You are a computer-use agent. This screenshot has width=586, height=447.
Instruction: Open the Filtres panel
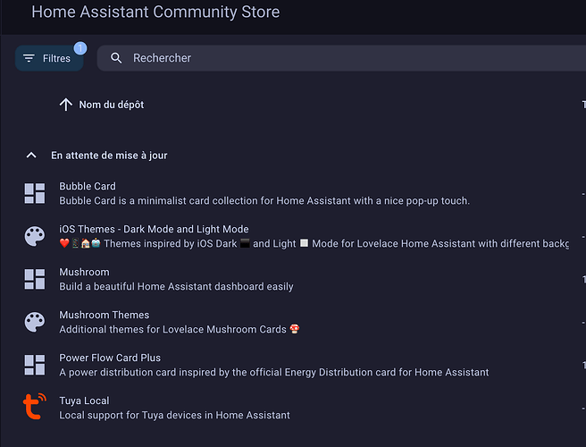(49, 58)
